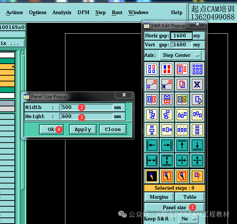Click the down arrow toward bar icon
This screenshot has width=237, height=224.
[197, 145]
